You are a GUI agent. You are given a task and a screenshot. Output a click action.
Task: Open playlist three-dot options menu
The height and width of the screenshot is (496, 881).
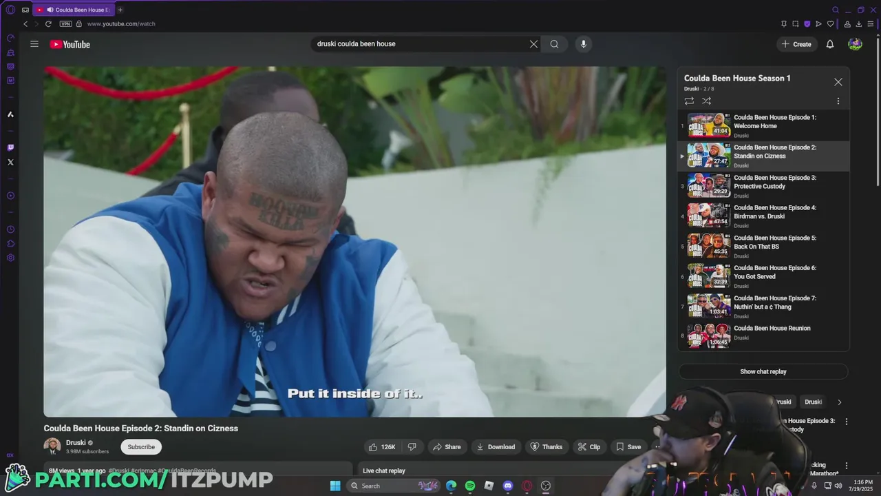838,101
